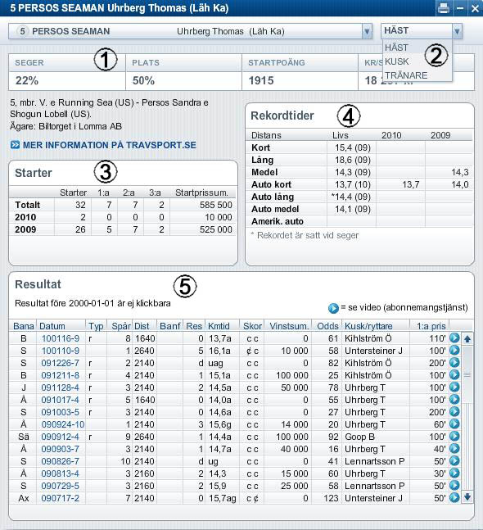Click the print icon in title bar
Image resolution: width=483 pixels, height=530 pixels.
(444, 7)
